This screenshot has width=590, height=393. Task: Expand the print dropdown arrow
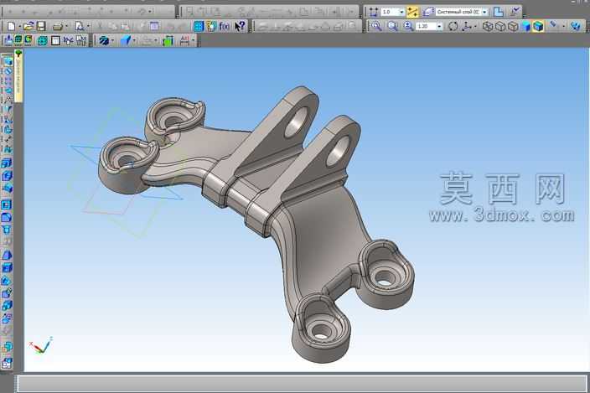point(67,26)
